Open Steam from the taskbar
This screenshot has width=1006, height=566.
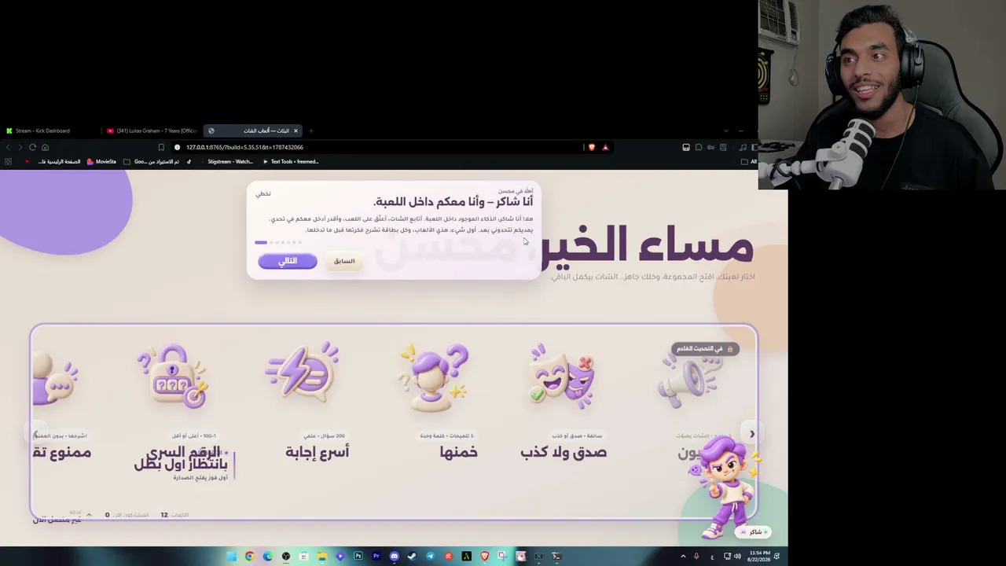(x=412, y=557)
